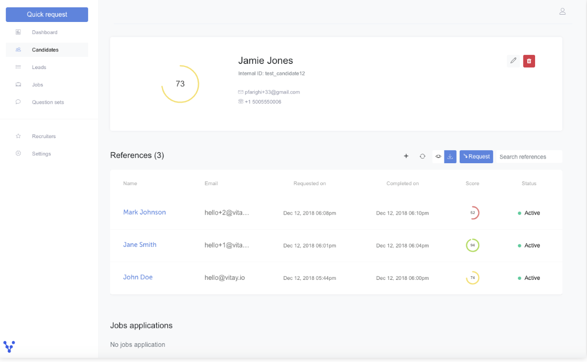The image size is (587, 362).
Task: Toggle reference visibility with the eye icon
Action: coord(438,156)
